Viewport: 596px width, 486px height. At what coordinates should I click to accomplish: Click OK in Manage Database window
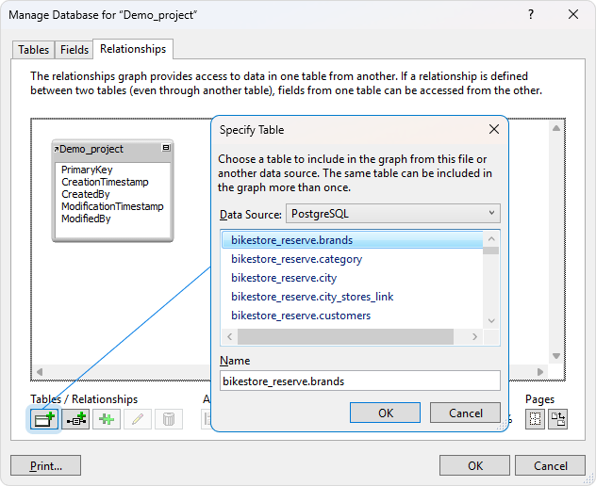(474, 465)
